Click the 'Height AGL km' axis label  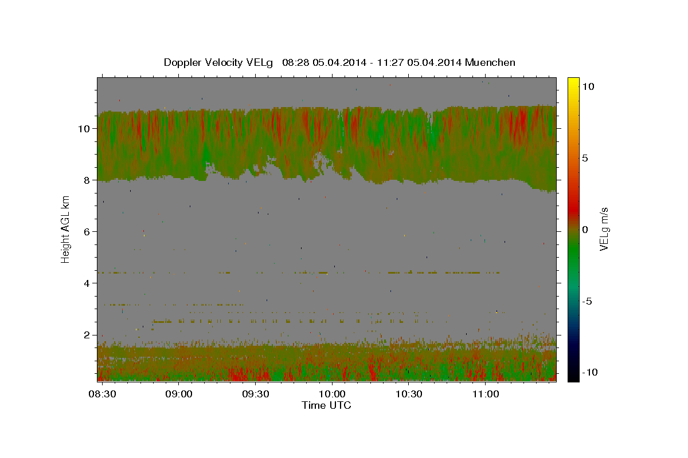pos(65,229)
